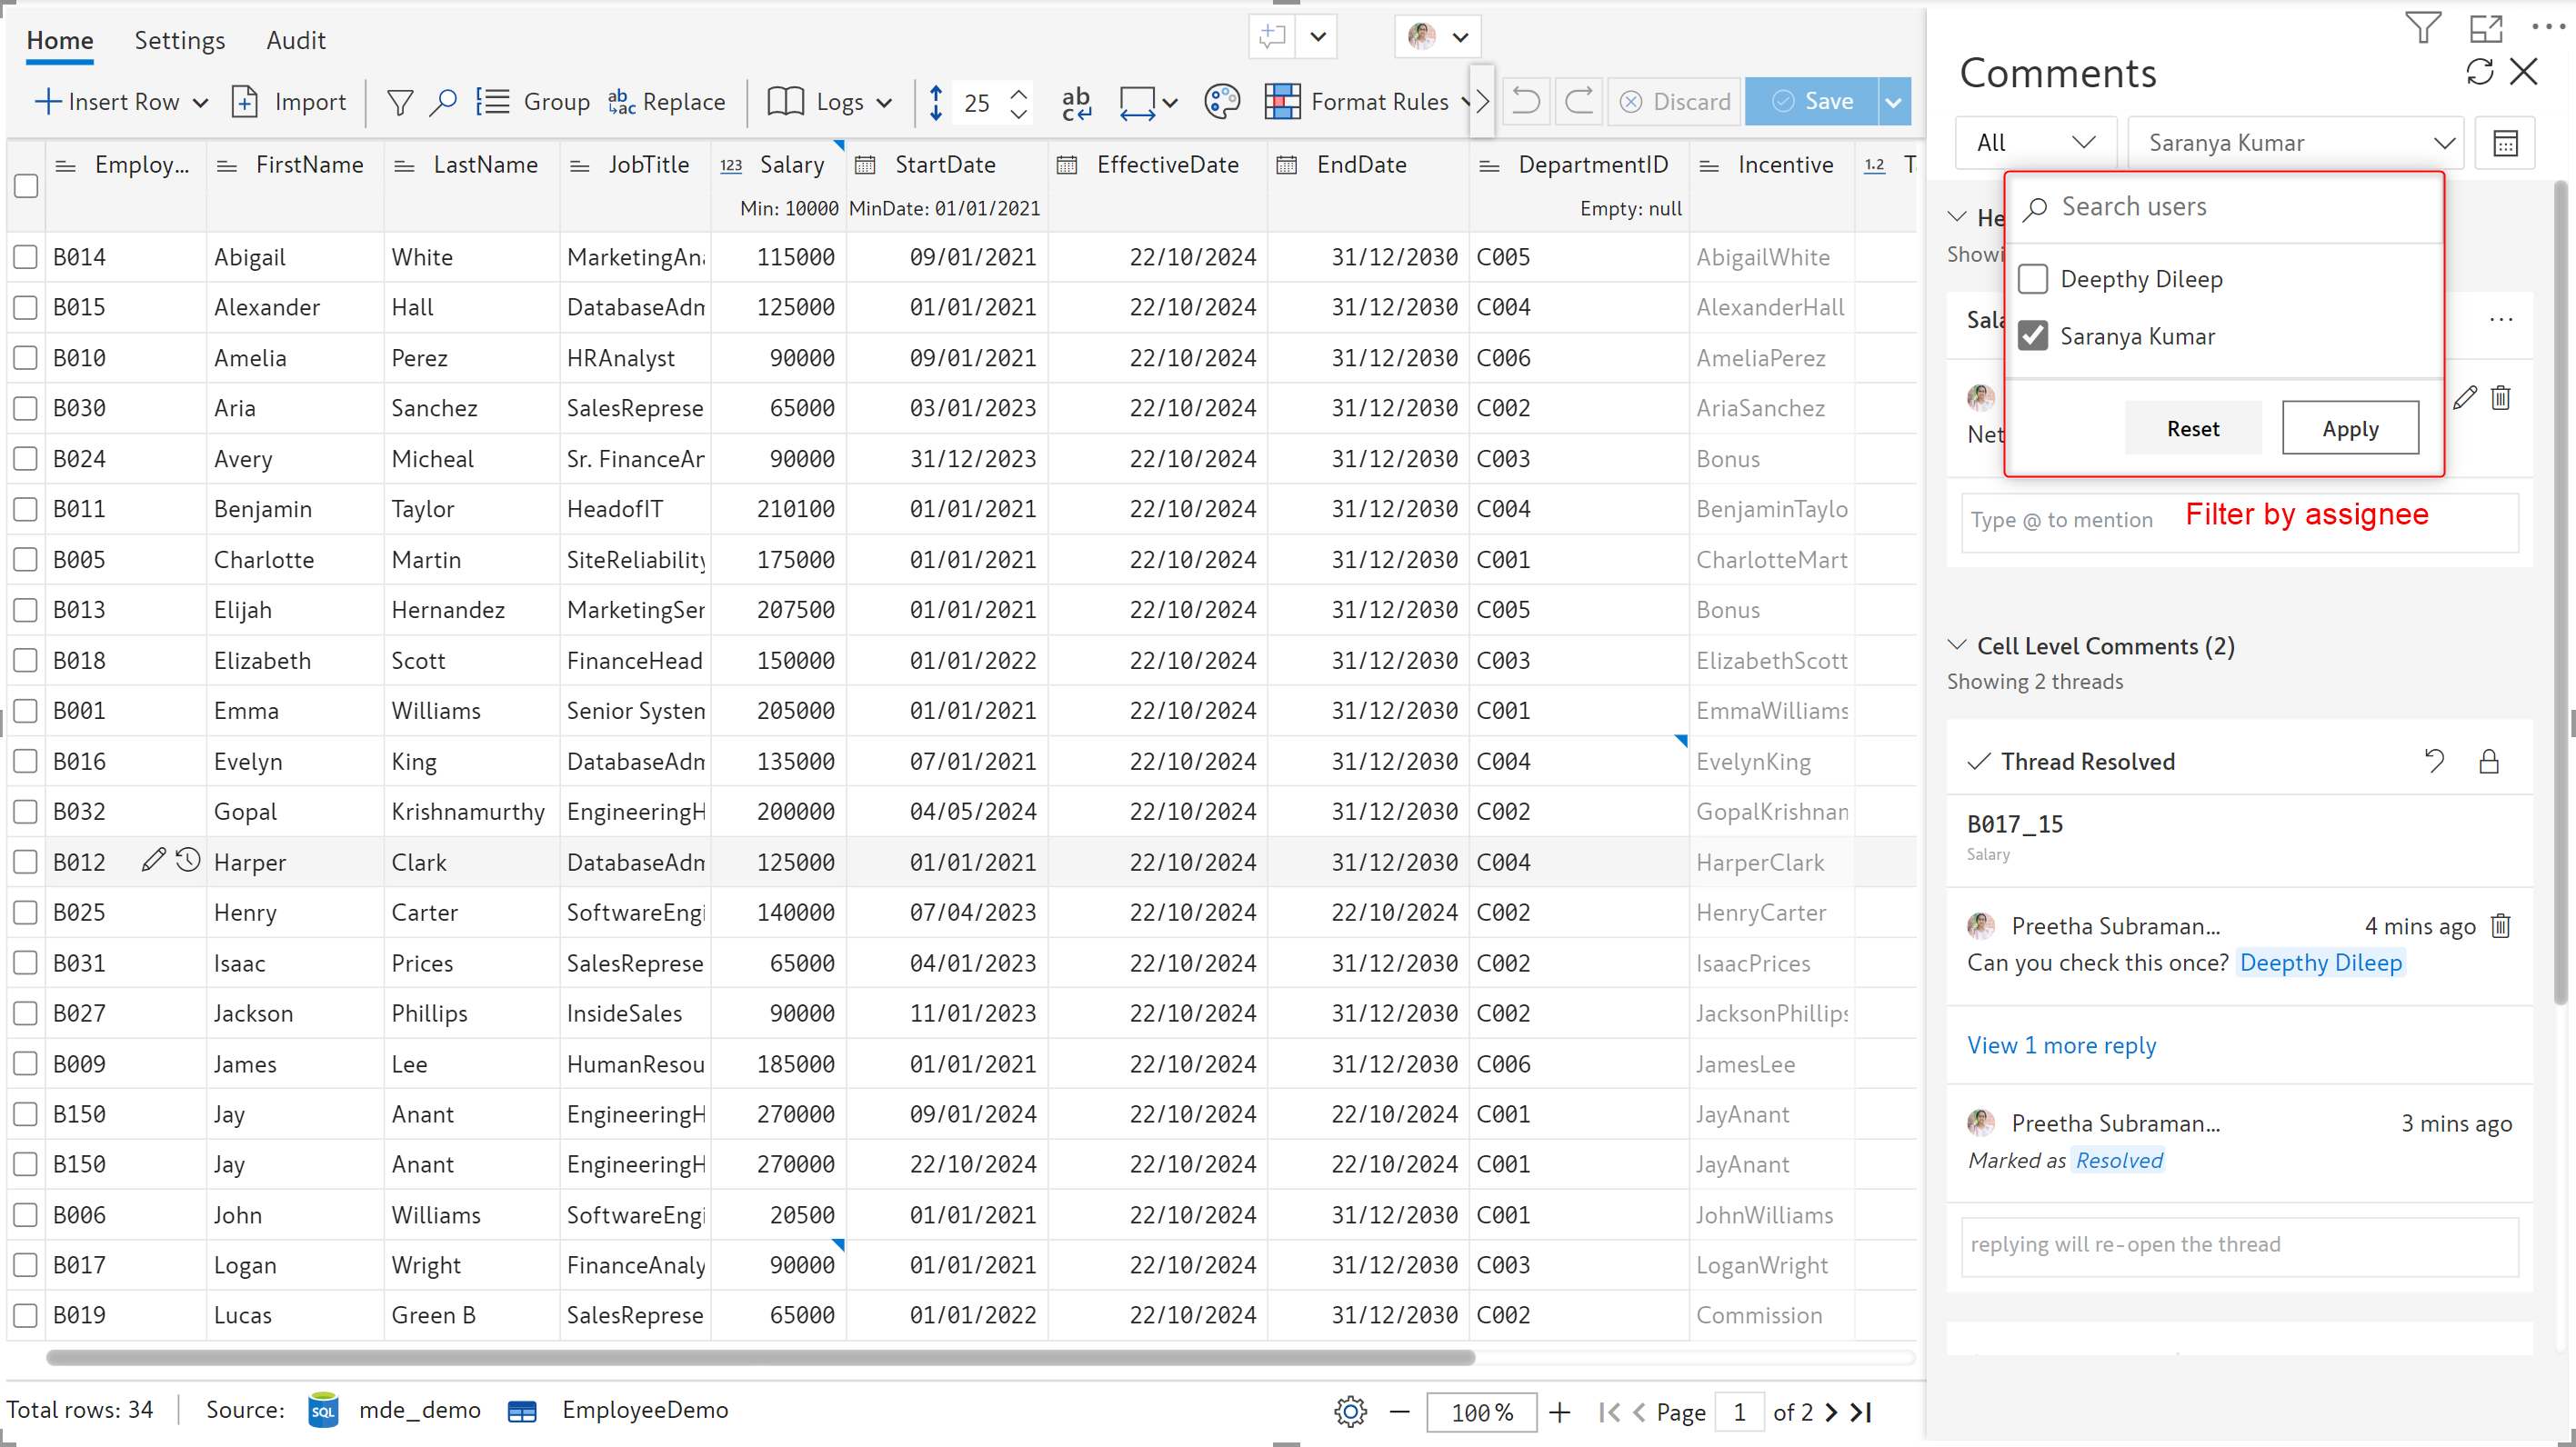This screenshot has height=1447, width=2576.
Task: Click the search magnifier icon in toolbar
Action: point(443,102)
